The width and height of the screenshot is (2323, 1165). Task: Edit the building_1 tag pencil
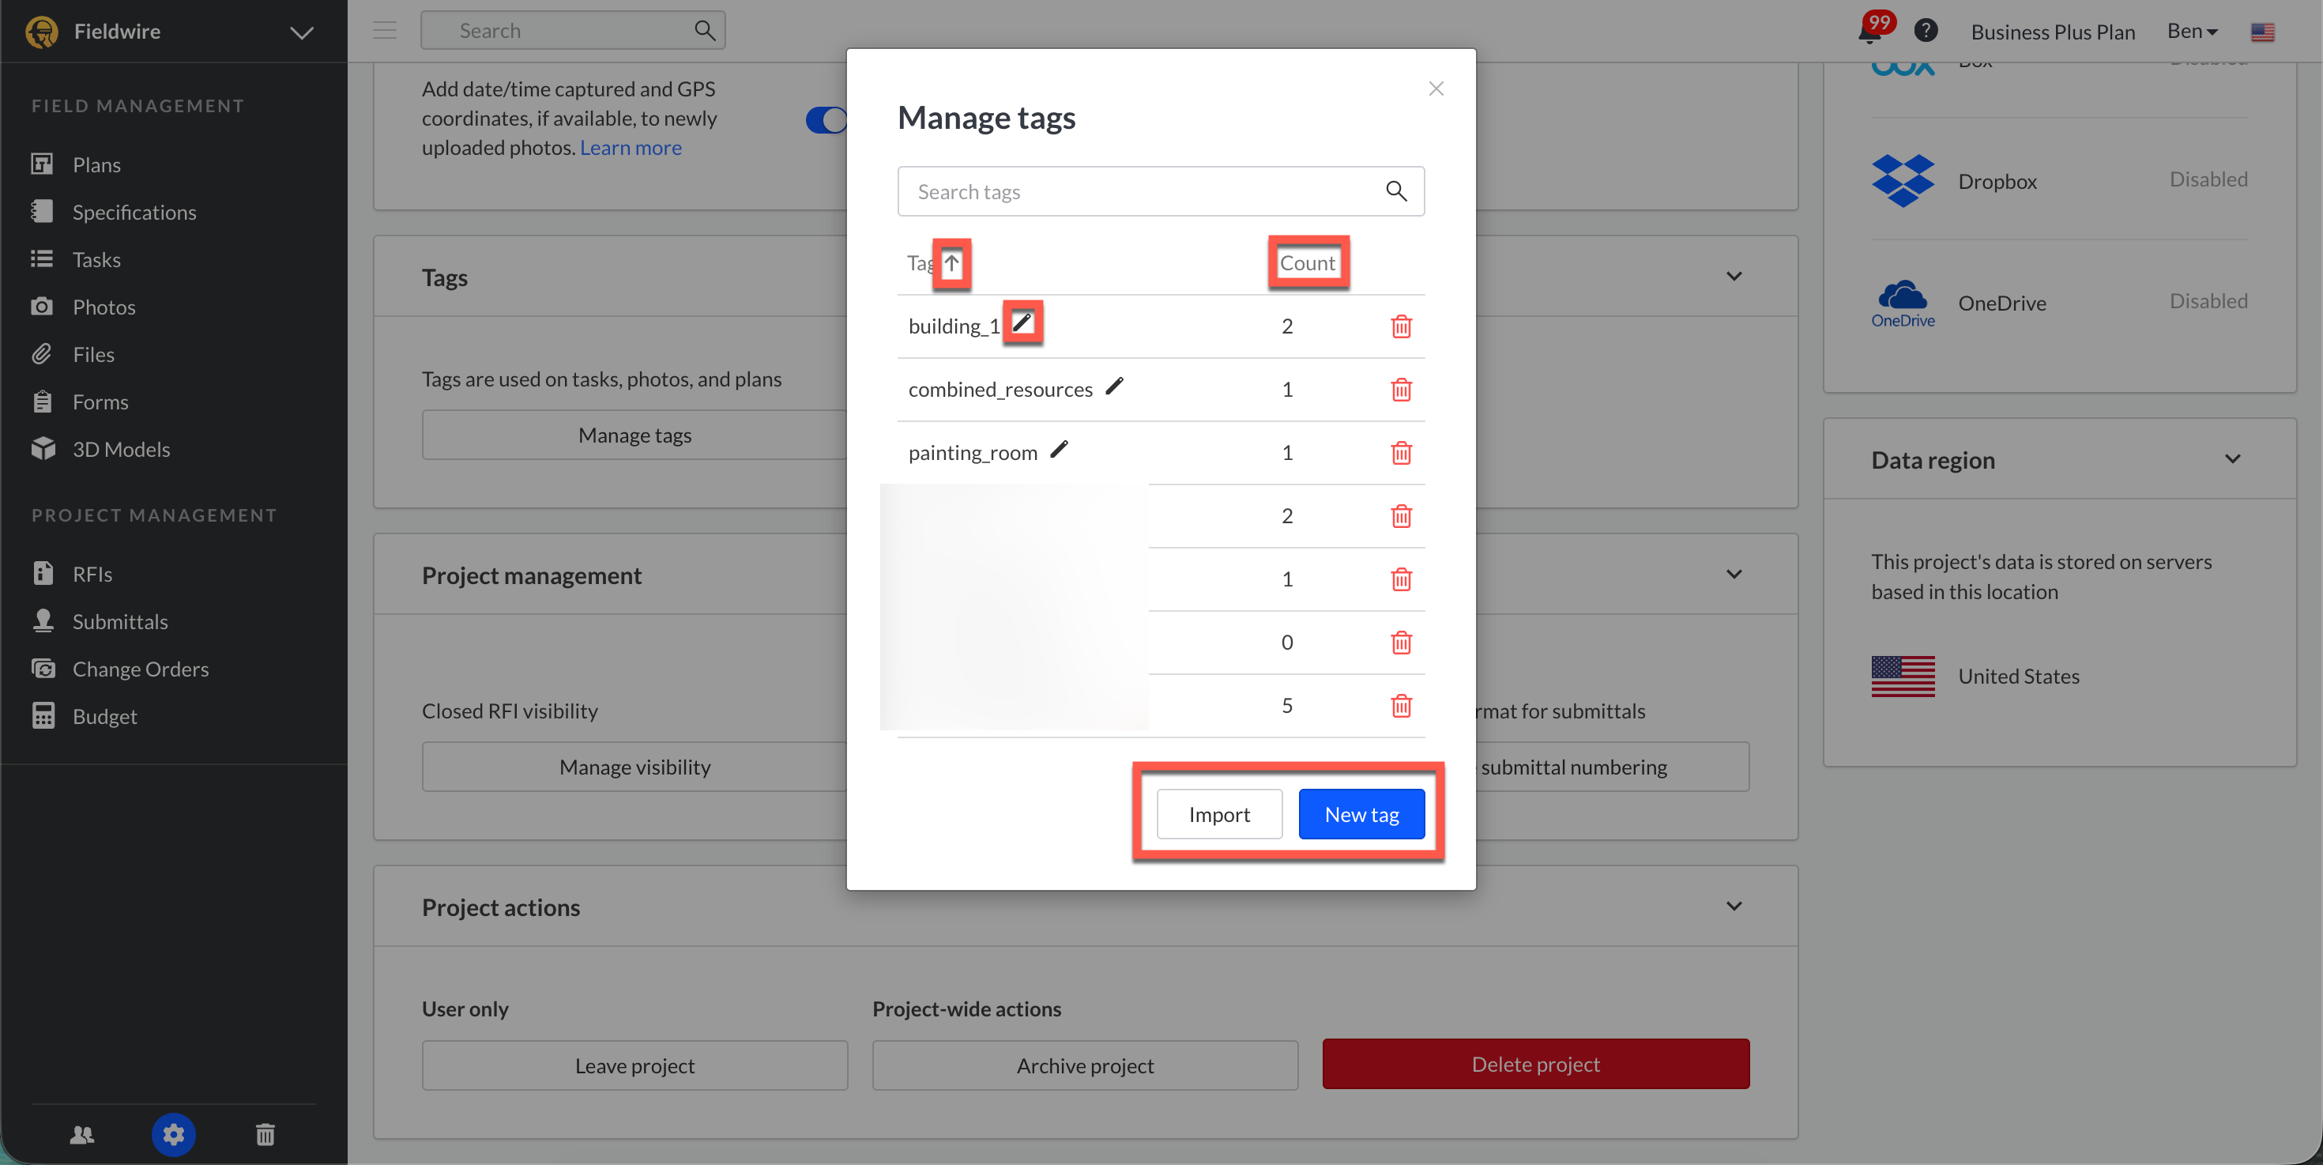1022,322
